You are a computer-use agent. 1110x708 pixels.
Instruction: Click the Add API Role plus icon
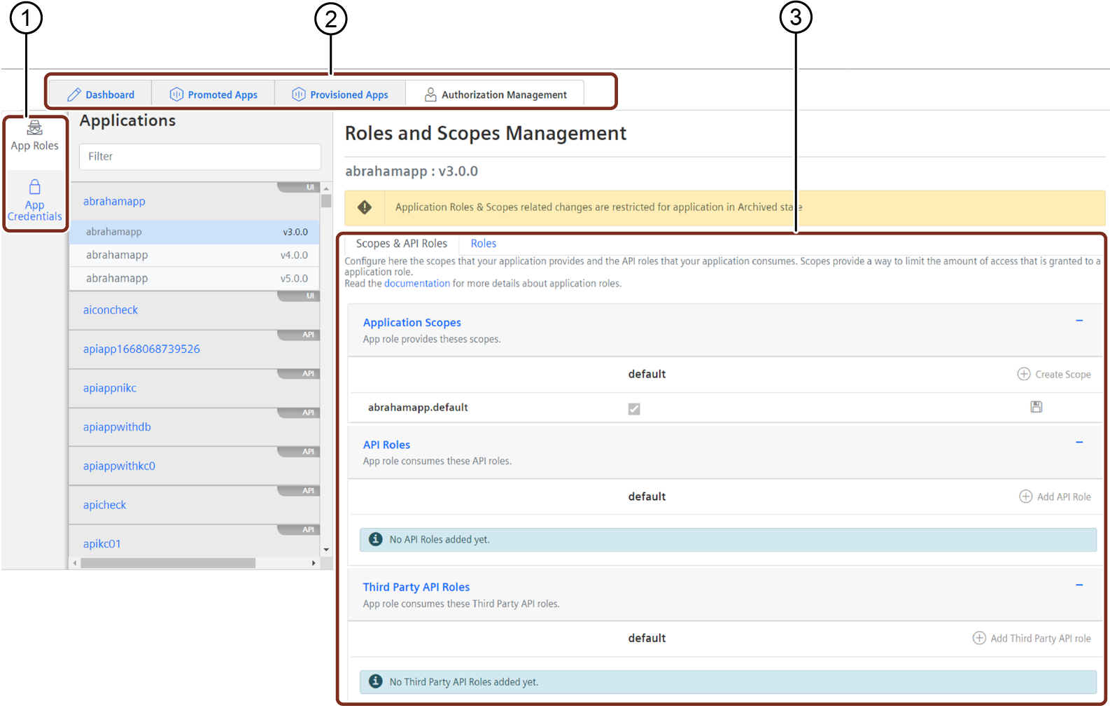[x=1026, y=497]
